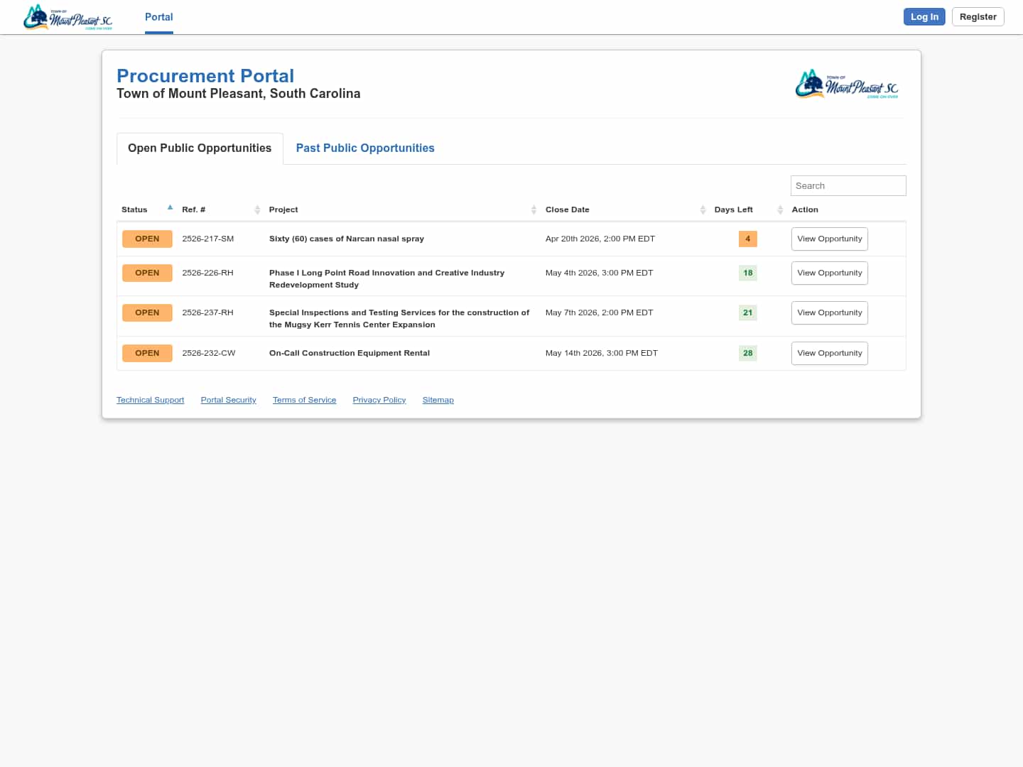Open the Privacy Policy link
Image resolution: width=1023 pixels, height=767 pixels.
(379, 400)
